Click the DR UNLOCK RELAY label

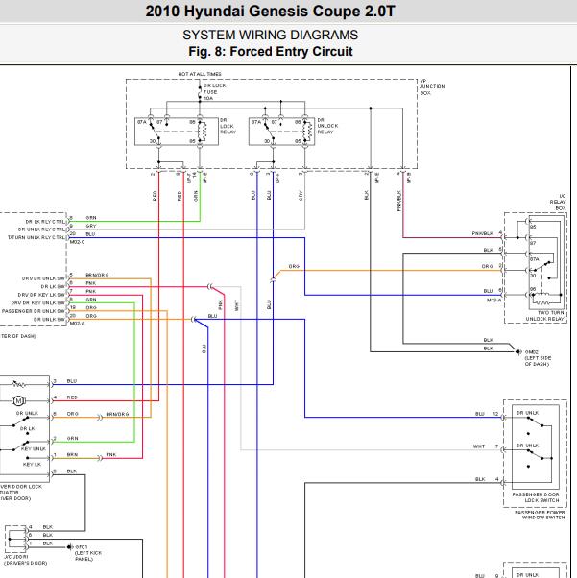tap(327, 126)
